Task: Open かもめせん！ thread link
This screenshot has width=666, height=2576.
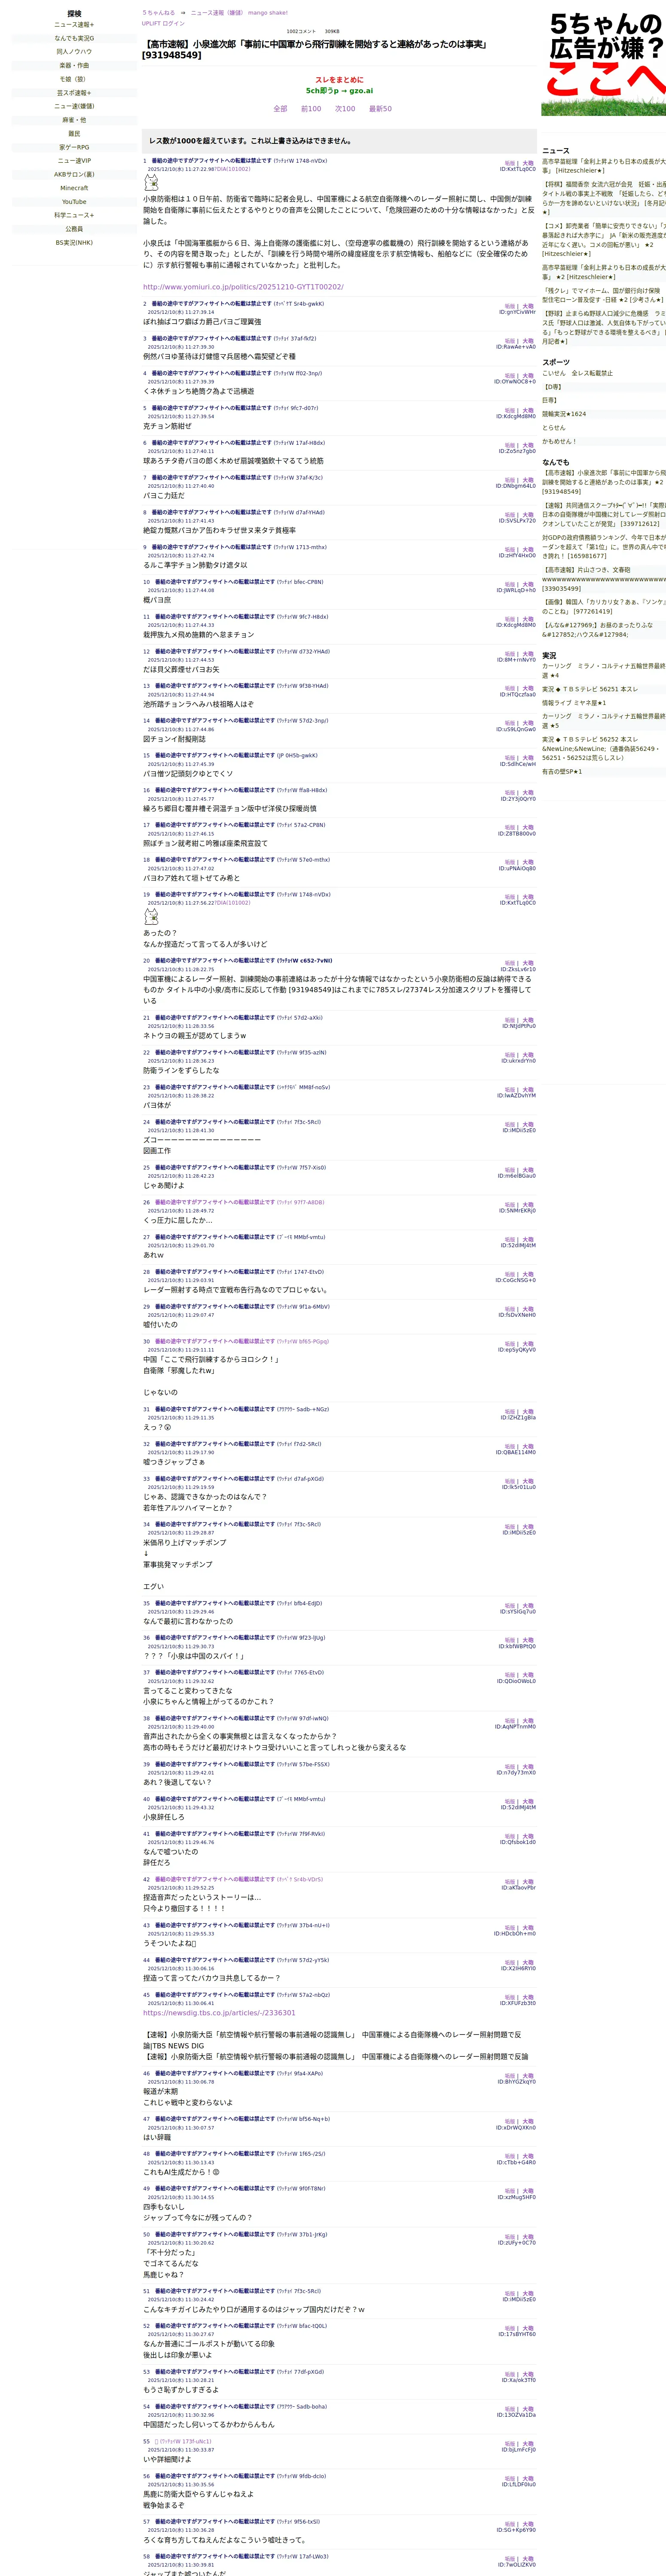Action: point(560,441)
